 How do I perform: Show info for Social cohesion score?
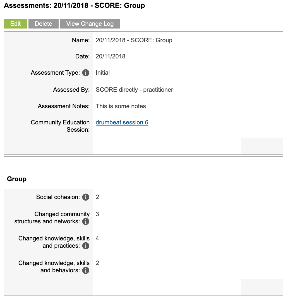[x=86, y=197]
